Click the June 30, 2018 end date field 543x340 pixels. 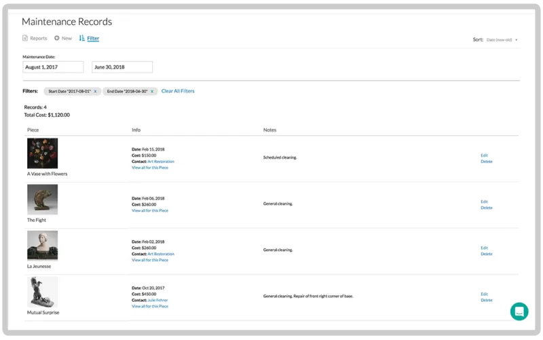[122, 67]
